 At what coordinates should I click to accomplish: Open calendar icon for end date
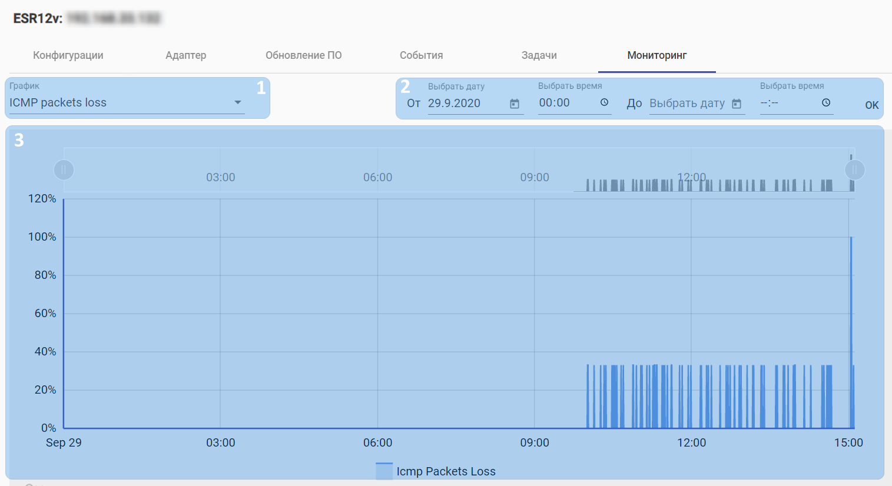click(x=737, y=104)
